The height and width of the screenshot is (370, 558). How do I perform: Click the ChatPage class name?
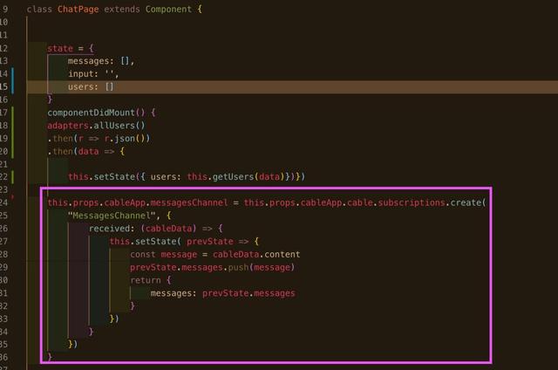pos(78,10)
